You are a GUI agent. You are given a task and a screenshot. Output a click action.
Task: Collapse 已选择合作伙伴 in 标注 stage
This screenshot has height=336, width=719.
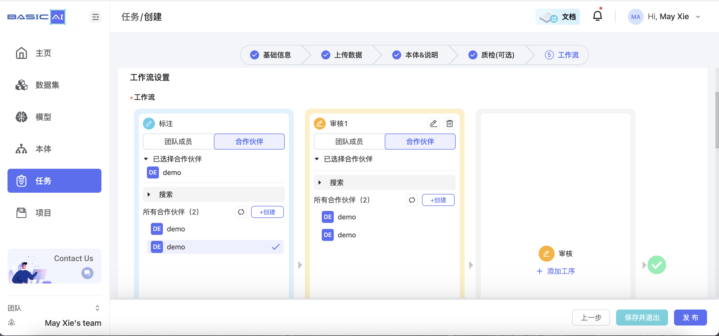pos(146,159)
